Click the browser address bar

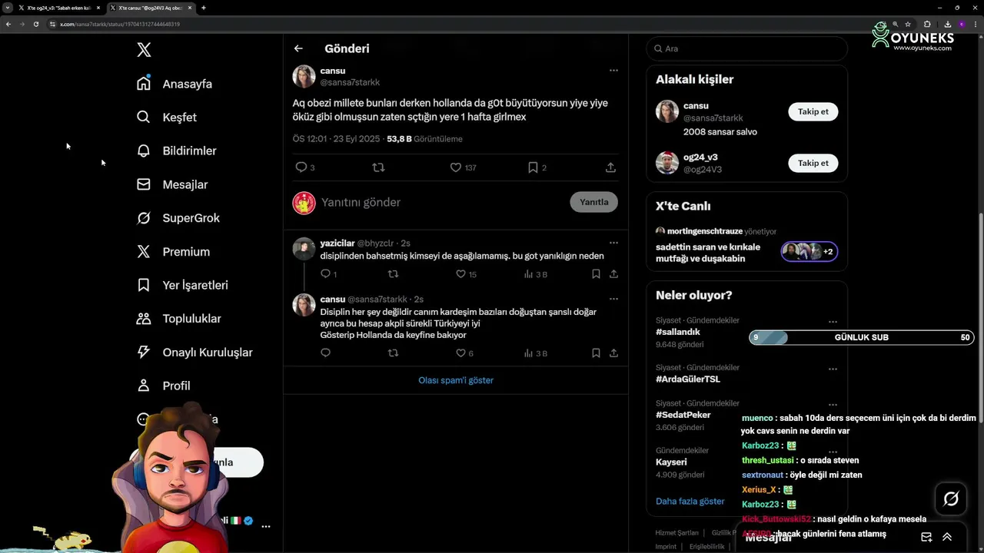coord(461,24)
